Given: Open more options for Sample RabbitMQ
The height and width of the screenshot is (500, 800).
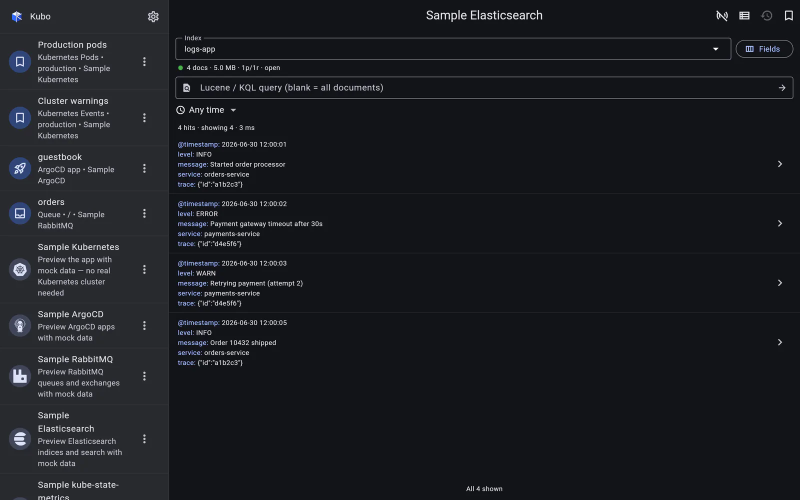Looking at the screenshot, I should [144, 376].
